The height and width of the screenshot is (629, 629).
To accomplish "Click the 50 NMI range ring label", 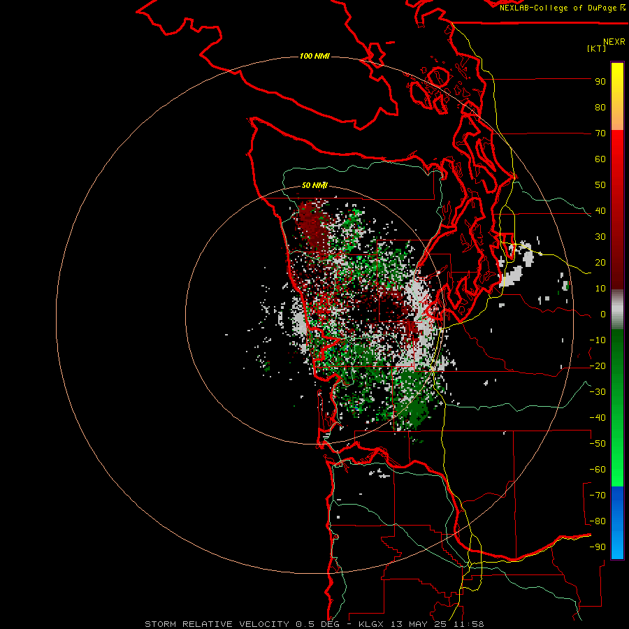I will 314,185.
